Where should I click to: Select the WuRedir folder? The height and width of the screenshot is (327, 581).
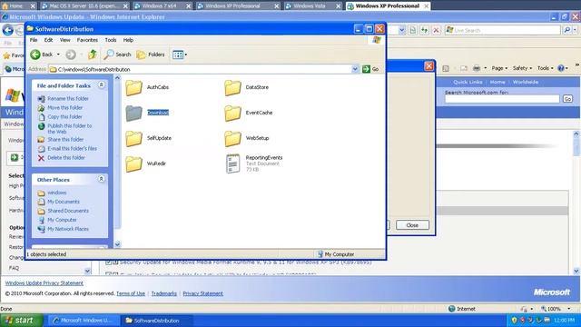click(x=145, y=163)
